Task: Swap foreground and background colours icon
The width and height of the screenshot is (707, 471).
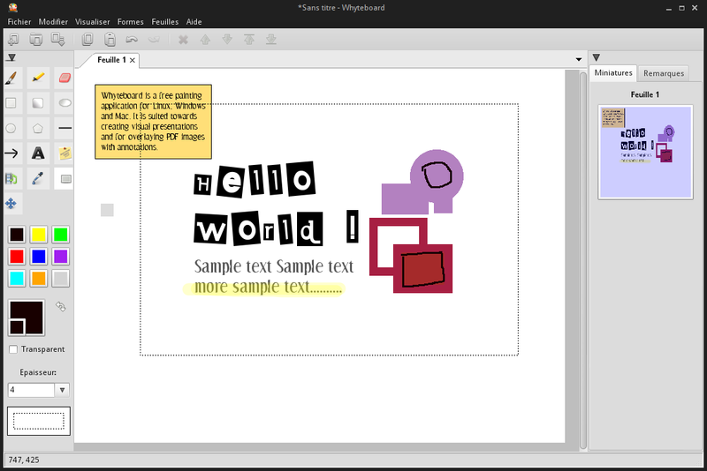Action: click(60, 307)
